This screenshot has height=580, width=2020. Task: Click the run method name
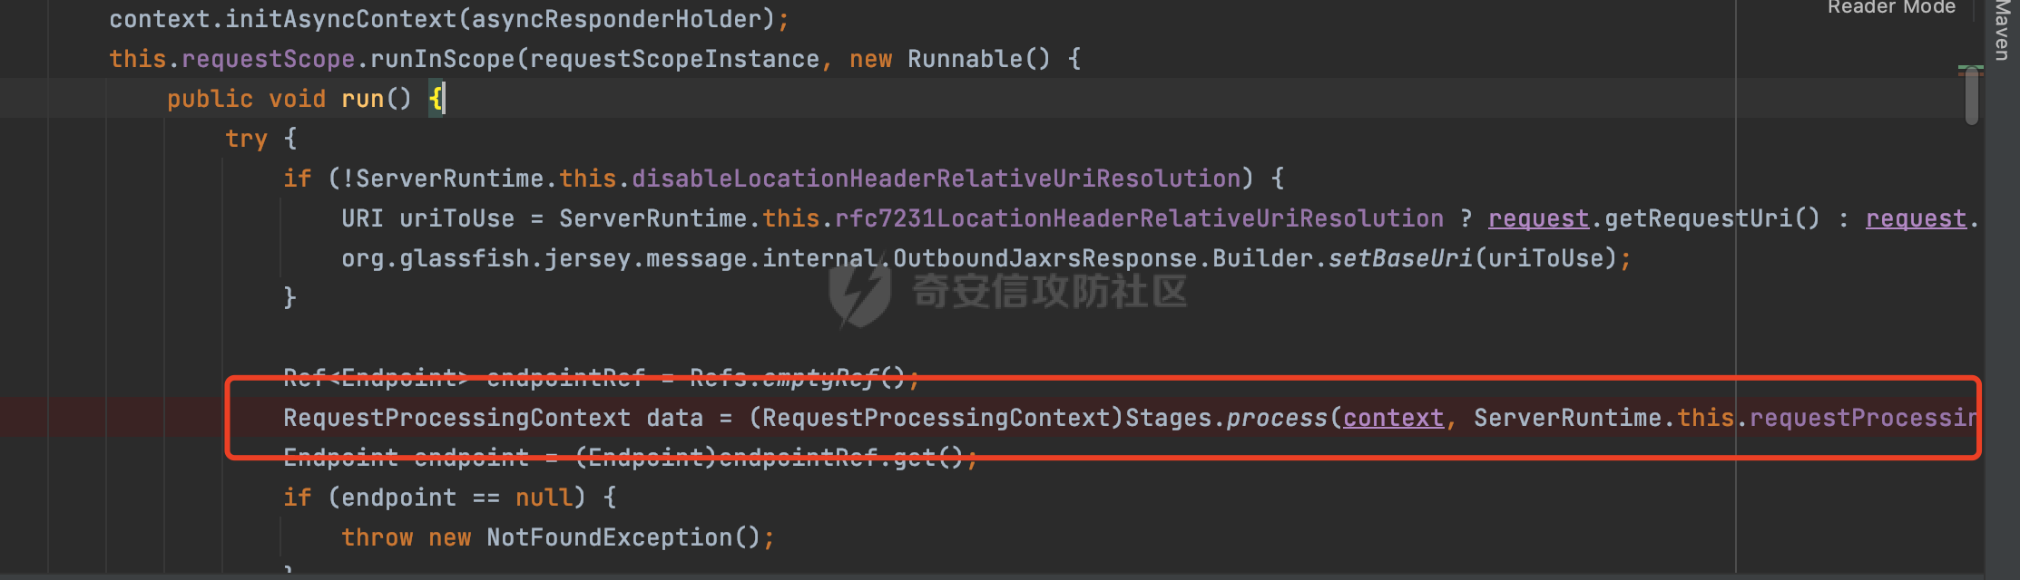pyautogui.click(x=362, y=99)
